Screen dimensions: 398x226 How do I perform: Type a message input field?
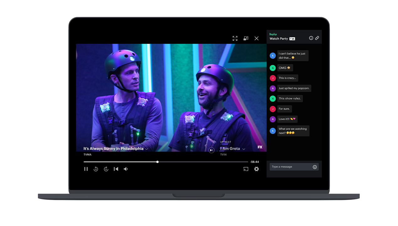pyautogui.click(x=290, y=167)
